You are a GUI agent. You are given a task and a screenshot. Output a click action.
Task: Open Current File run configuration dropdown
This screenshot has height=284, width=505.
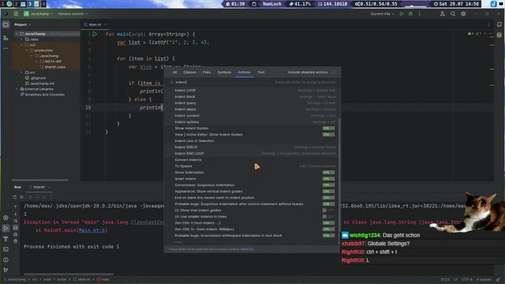(382, 14)
